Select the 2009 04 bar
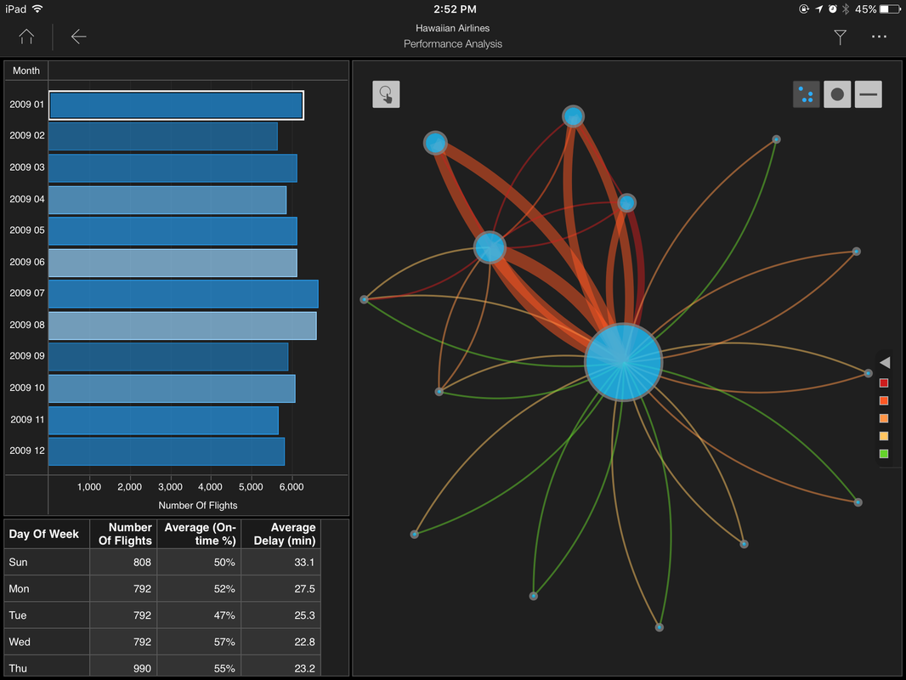The width and height of the screenshot is (906, 680). (x=167, y=200)
